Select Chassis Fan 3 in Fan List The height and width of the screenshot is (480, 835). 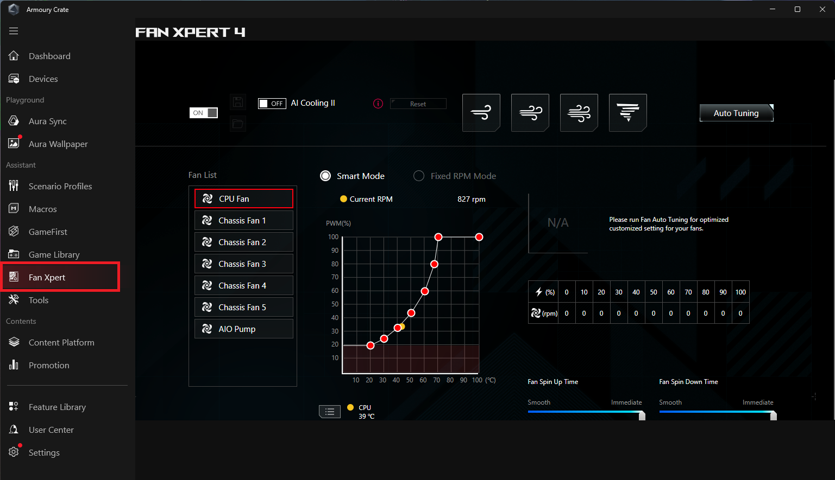[244, 264]
